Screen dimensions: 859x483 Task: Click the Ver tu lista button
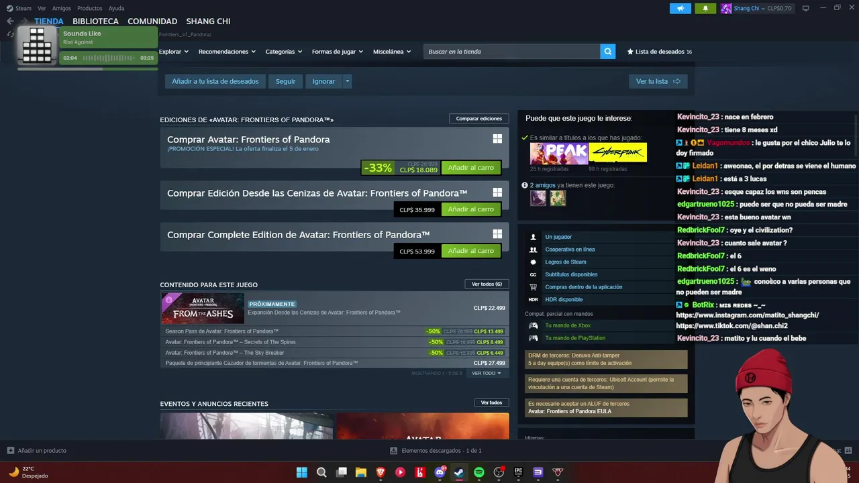tap(658, 81)
